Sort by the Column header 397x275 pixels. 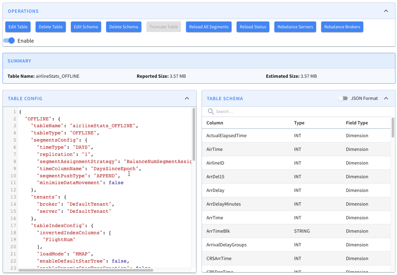point(215,123)
